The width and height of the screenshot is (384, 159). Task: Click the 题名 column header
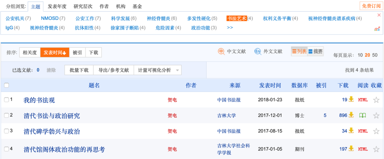94,85
